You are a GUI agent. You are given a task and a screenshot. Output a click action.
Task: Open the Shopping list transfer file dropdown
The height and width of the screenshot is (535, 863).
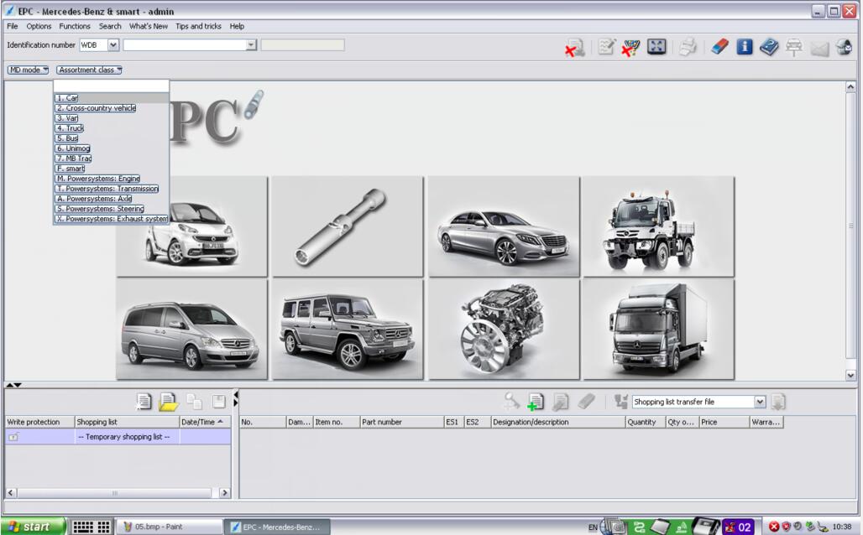tap(760, 402)
